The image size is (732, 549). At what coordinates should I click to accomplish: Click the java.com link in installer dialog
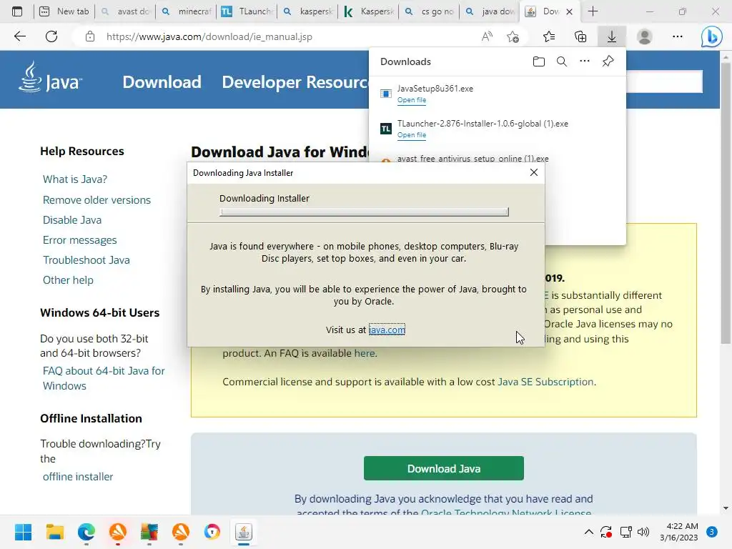387,330
